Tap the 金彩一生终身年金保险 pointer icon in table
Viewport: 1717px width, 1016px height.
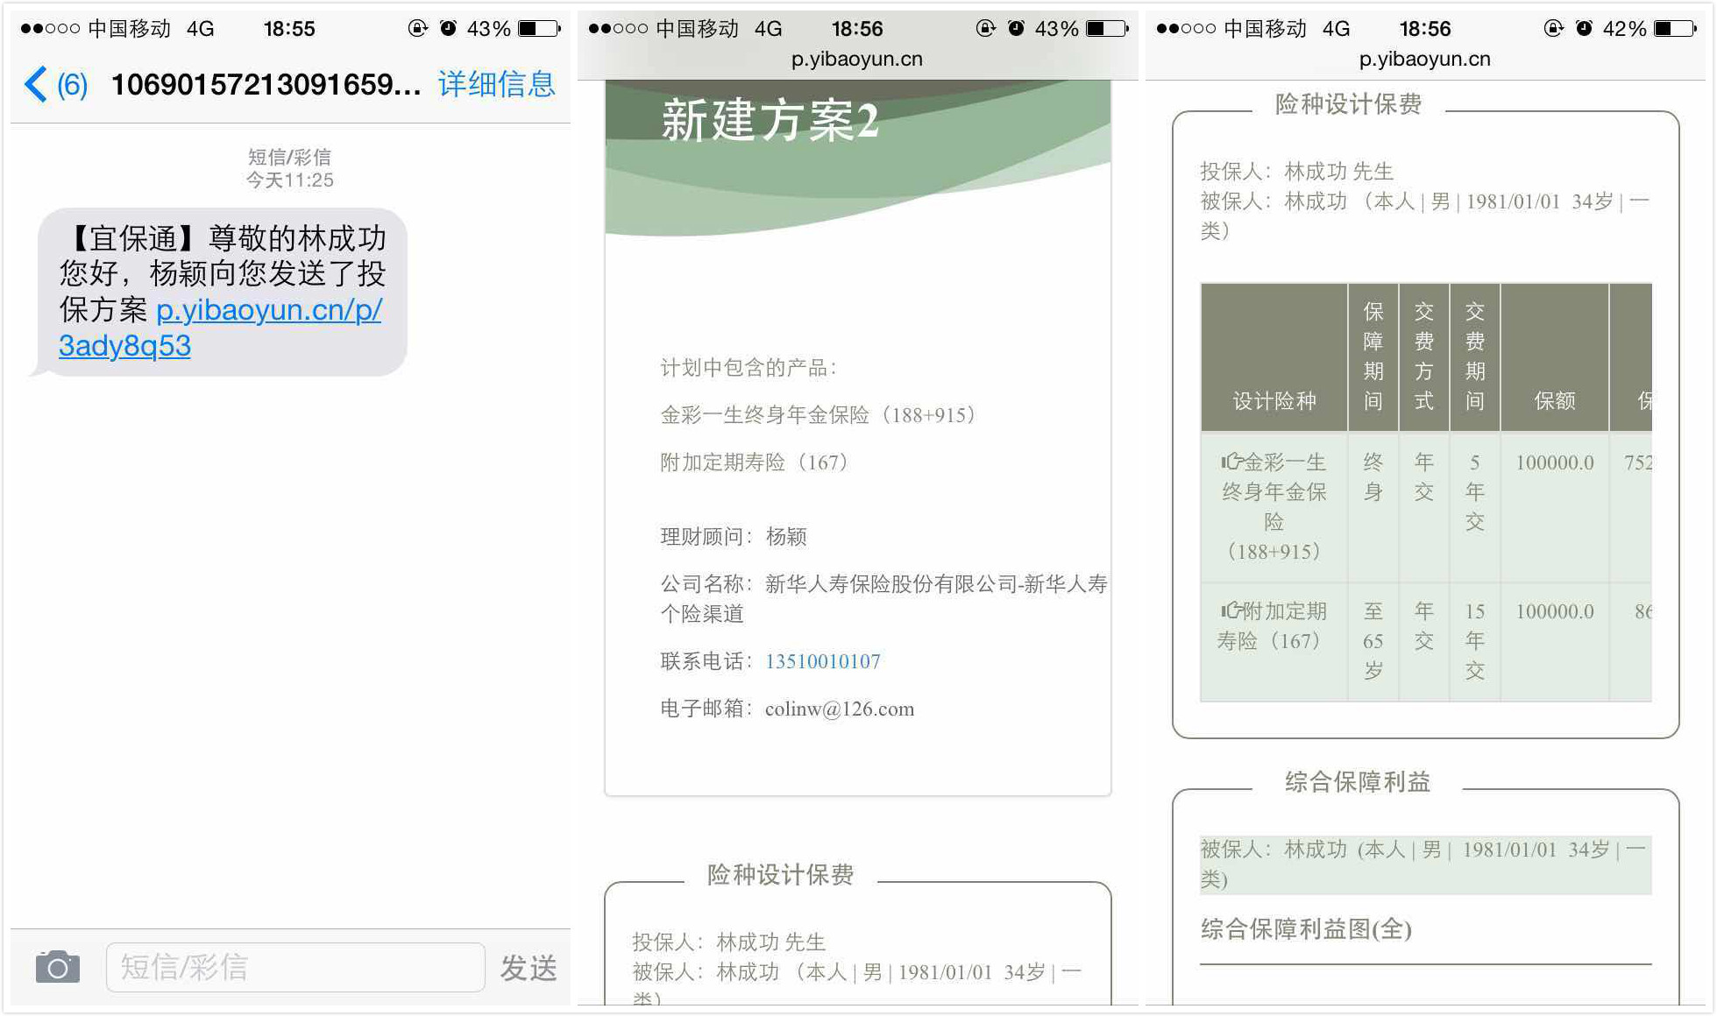(x=1231, y=462)
